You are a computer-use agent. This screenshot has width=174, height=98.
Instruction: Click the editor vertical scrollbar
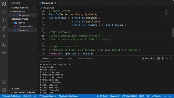tap(173, 32)
